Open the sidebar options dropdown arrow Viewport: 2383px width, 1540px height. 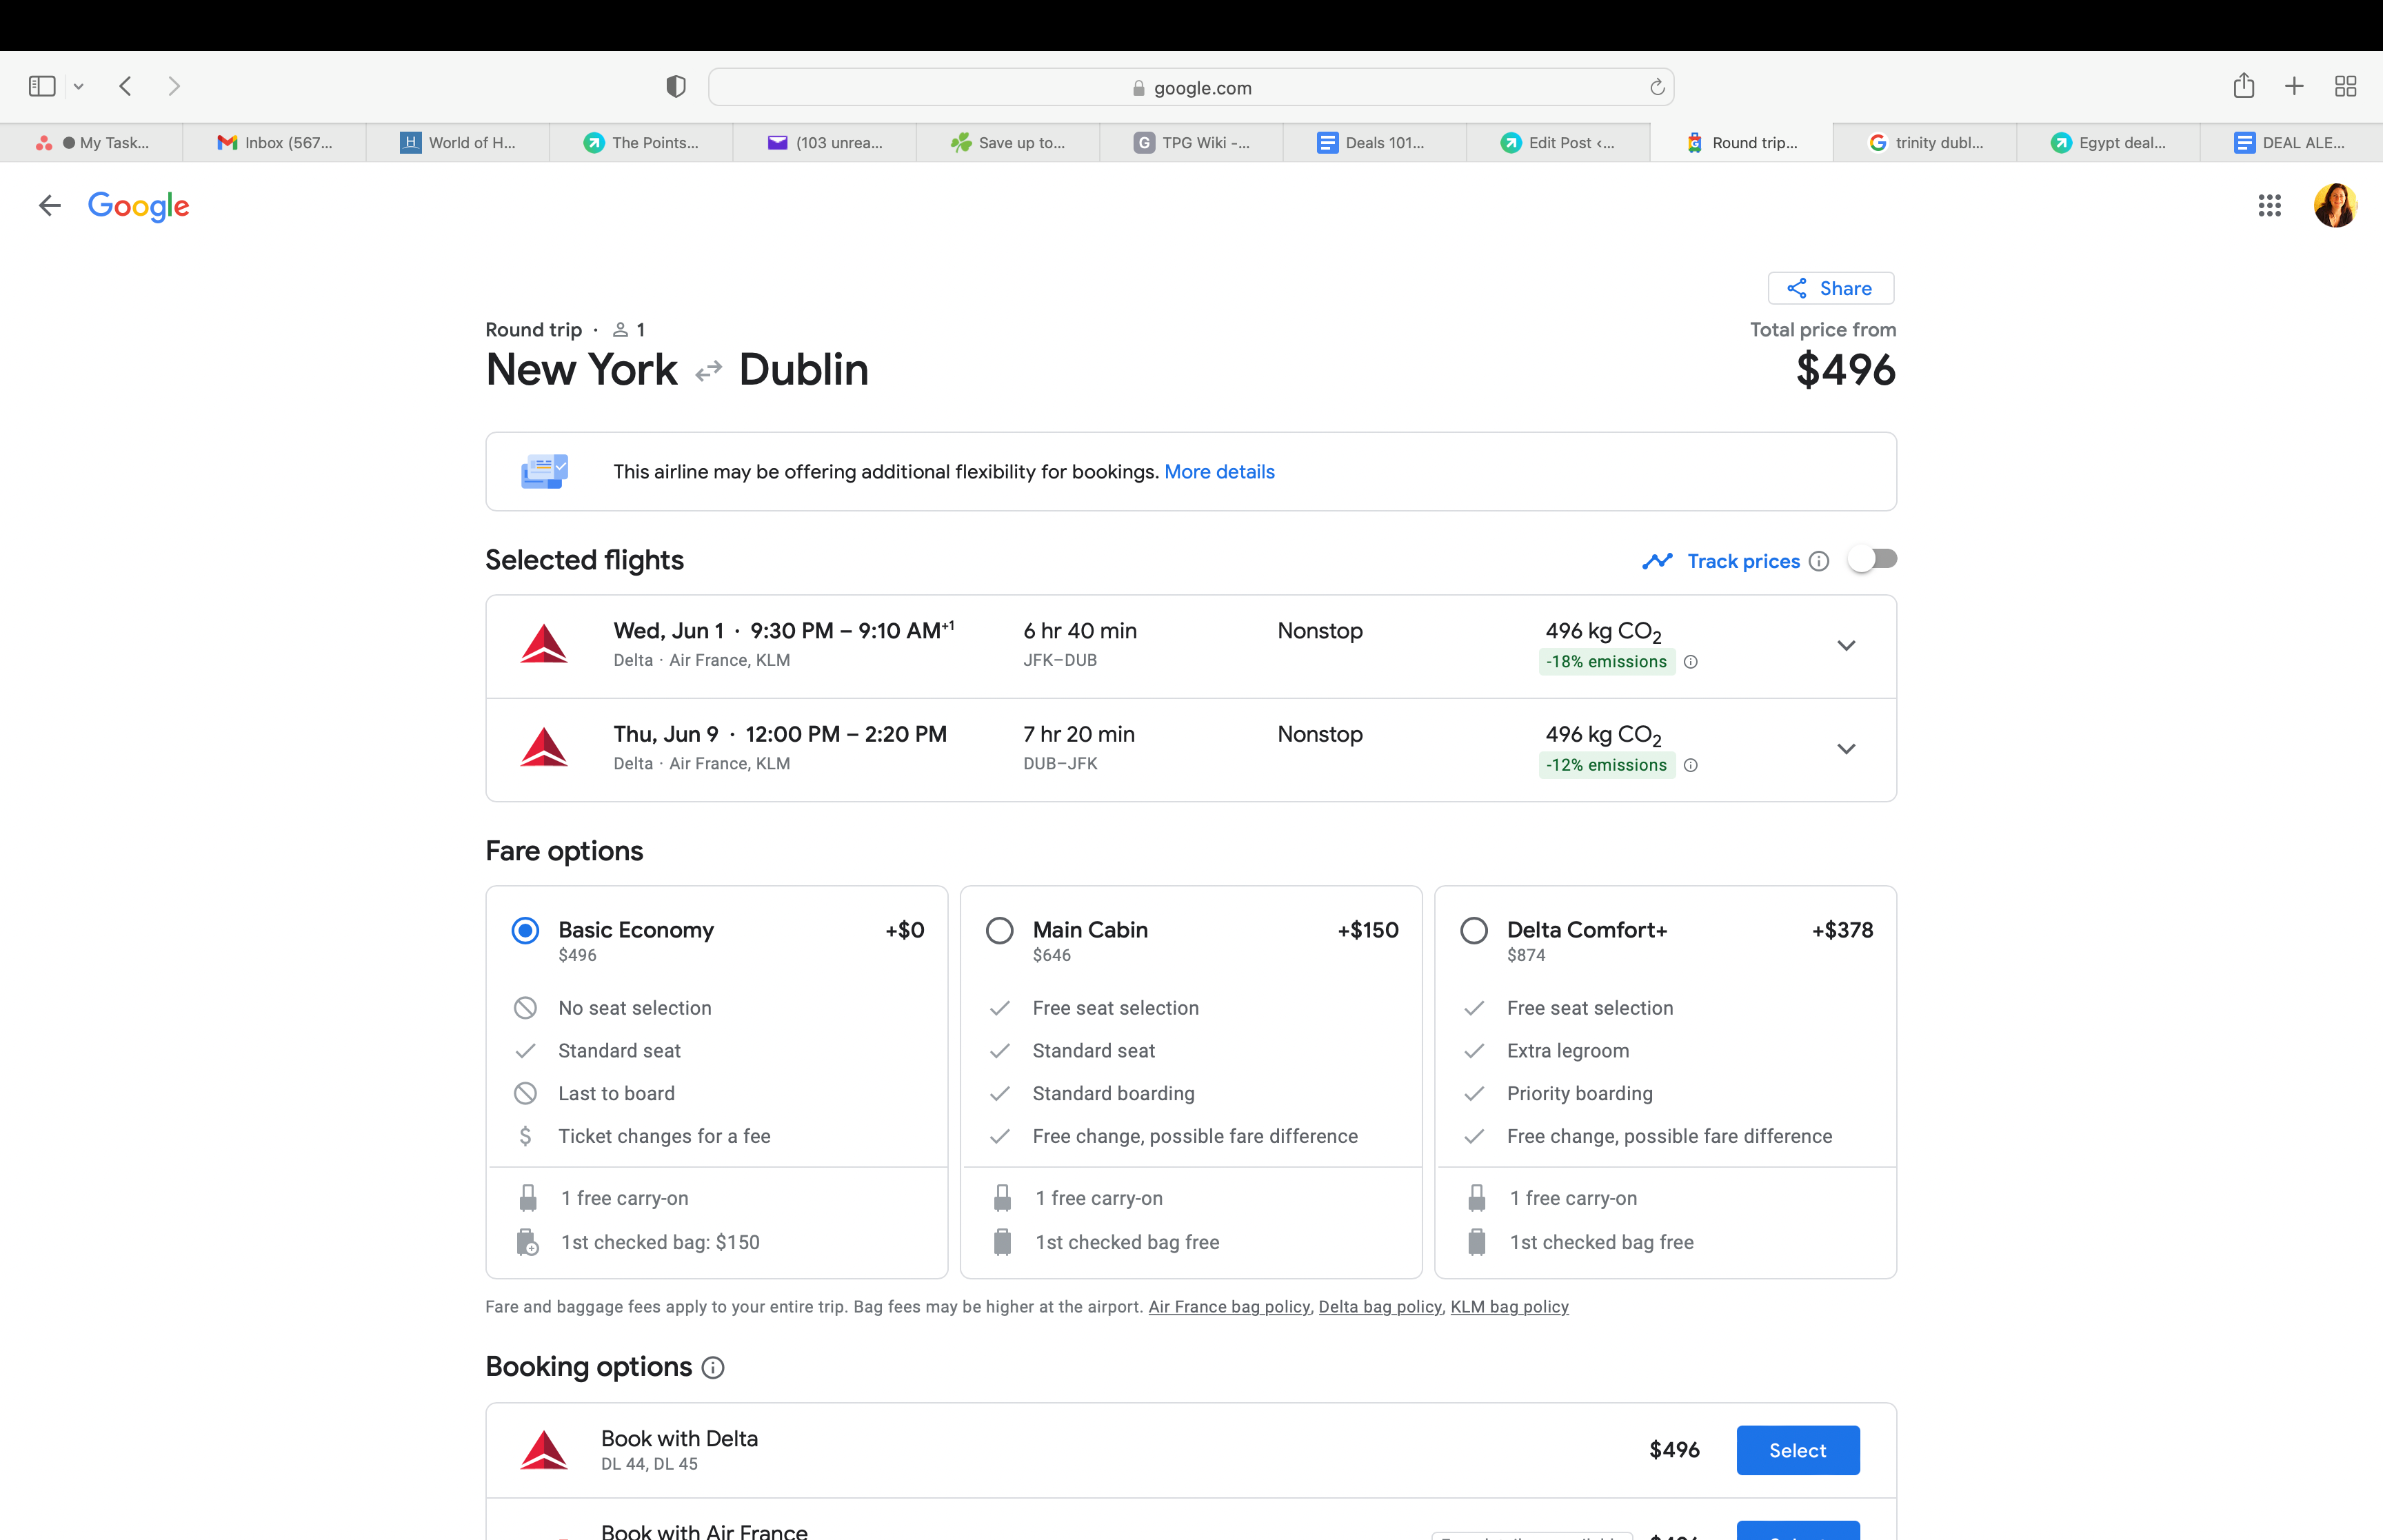78,87
